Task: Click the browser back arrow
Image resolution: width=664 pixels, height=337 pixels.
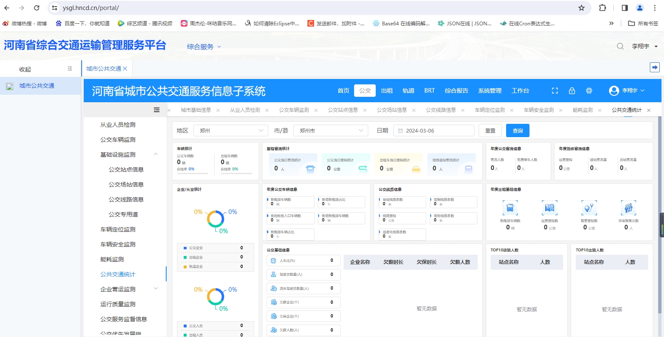Action: [x=7, y=8]
